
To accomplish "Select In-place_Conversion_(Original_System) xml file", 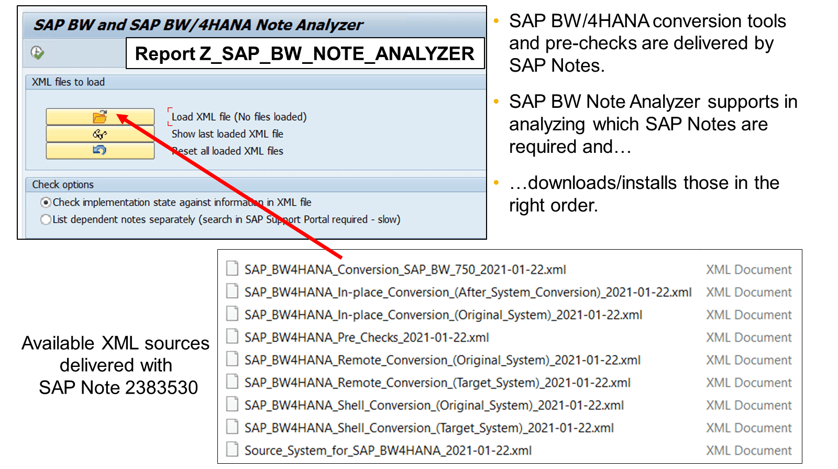I will point(443,315).
